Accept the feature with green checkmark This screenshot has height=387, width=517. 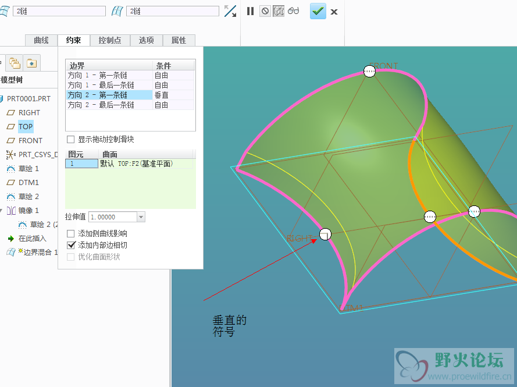point(318,11)
